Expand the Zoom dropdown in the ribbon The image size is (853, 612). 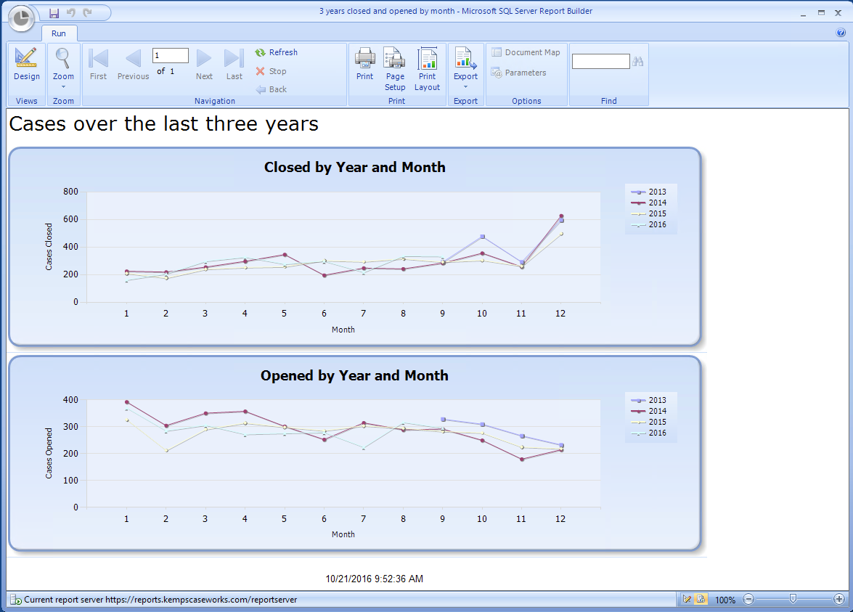tap(63, 86)
